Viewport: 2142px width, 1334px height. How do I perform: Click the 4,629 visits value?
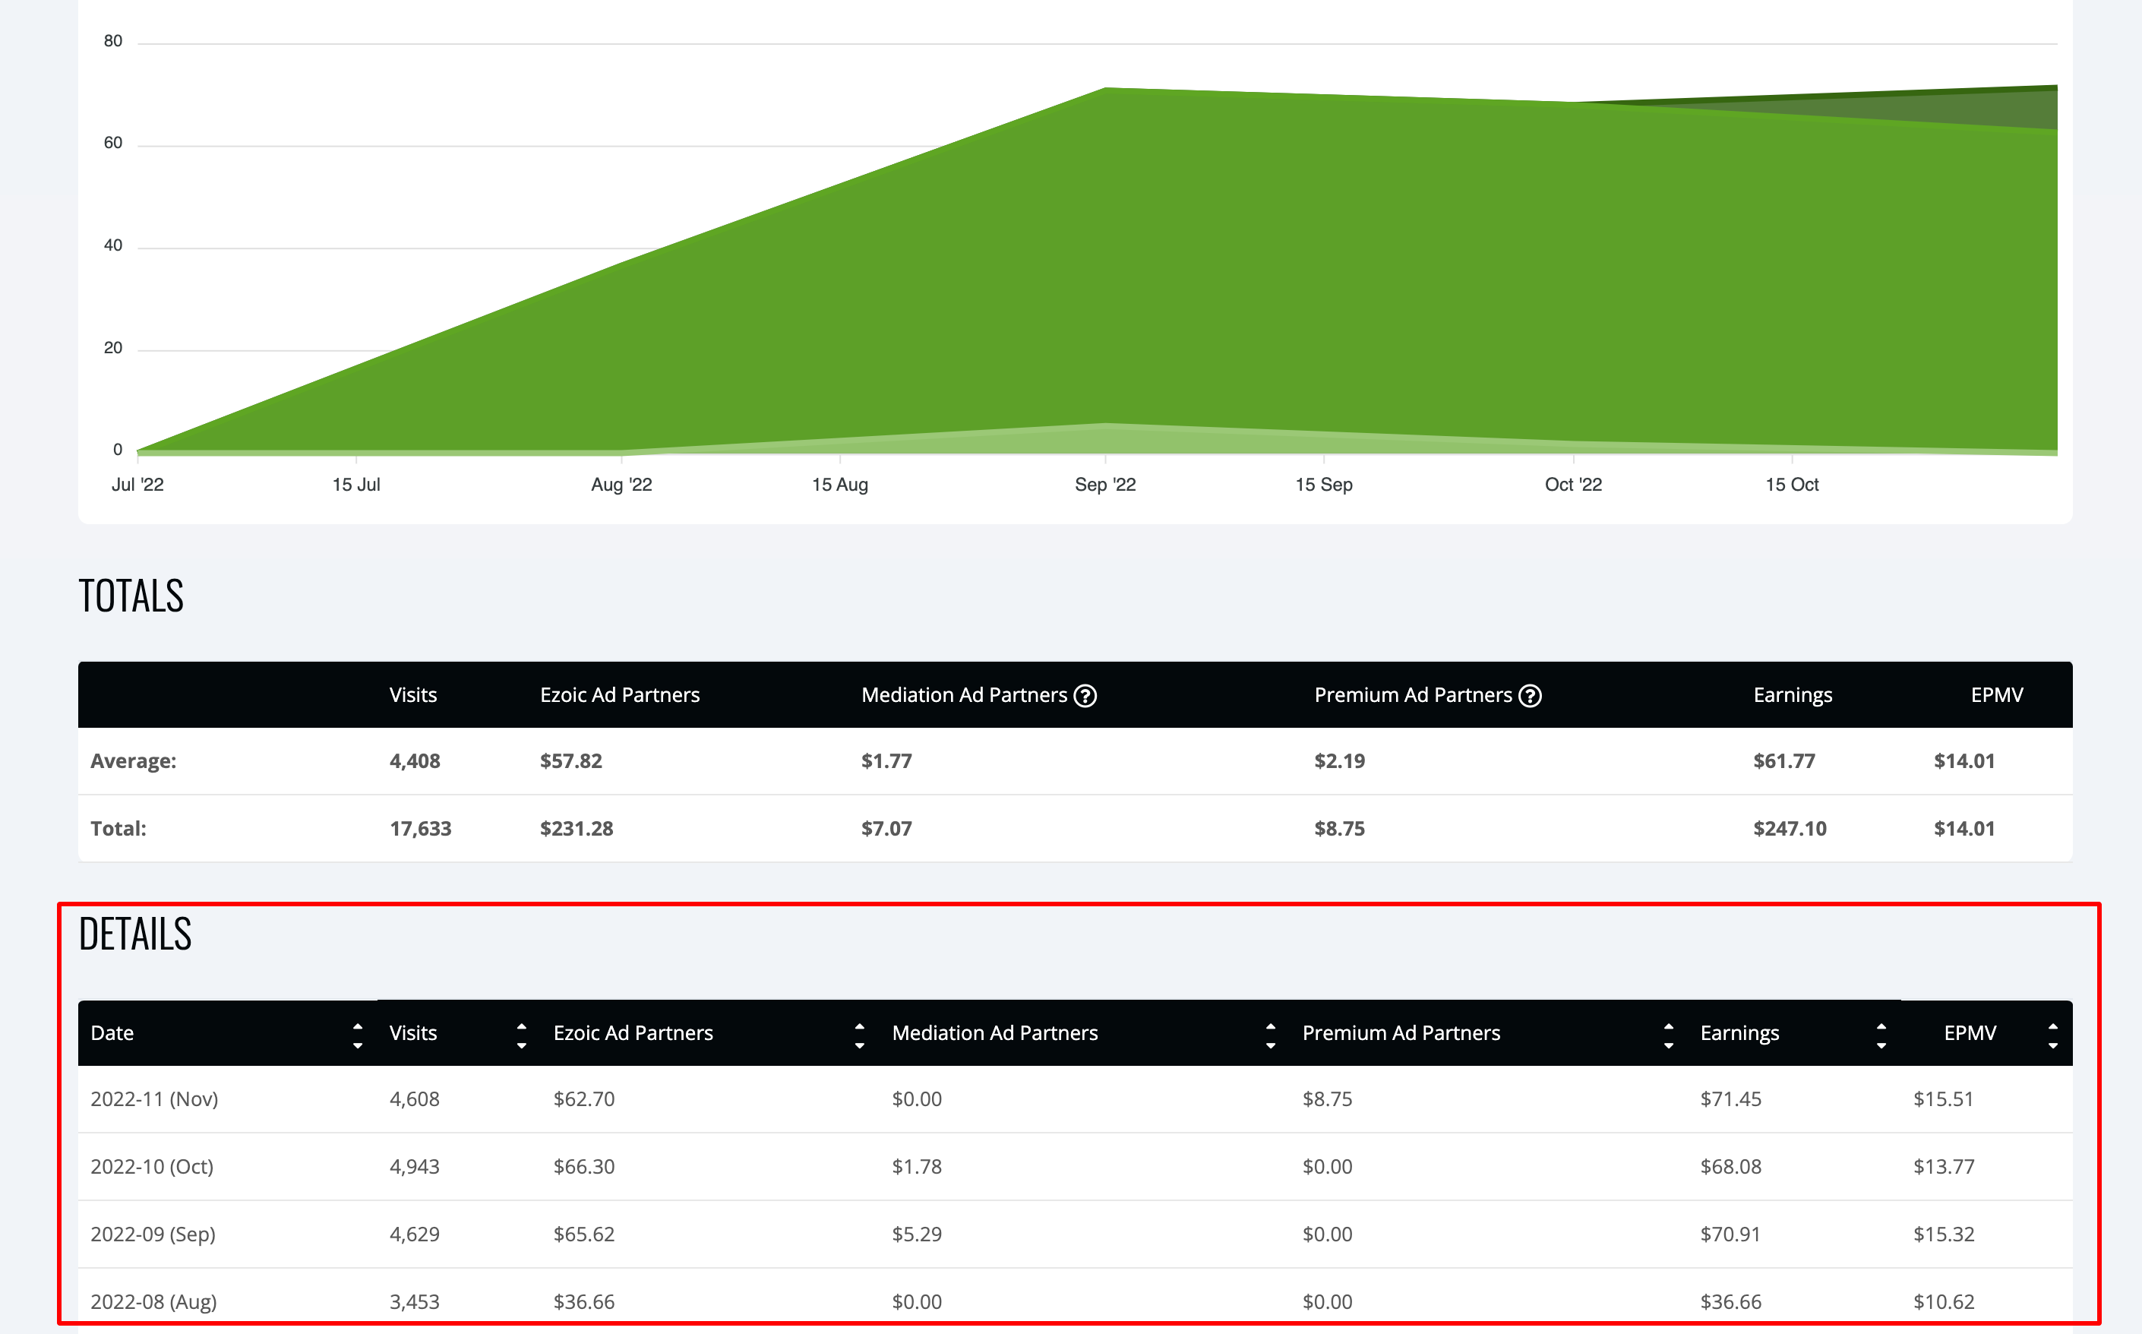click(x=415, y=1234)
